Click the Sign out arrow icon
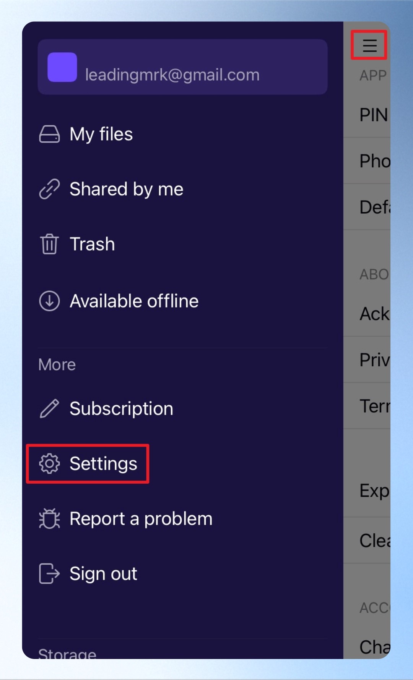The width and height of the screenshot is (413, 680). tap(49, 573)
